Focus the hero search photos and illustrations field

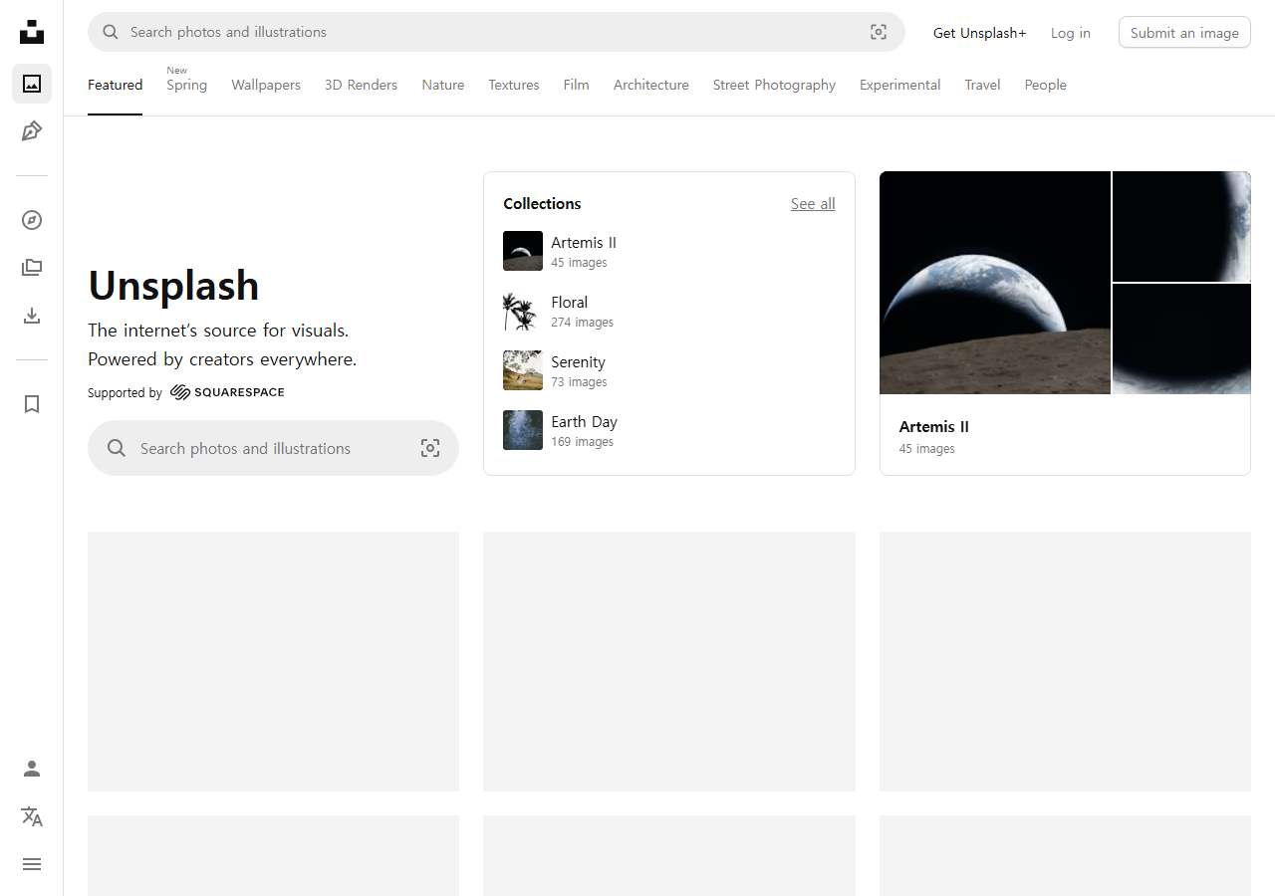click(x=273, y=448)
